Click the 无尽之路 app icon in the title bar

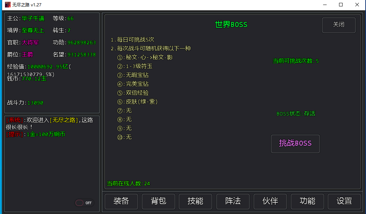coord(7,5)
